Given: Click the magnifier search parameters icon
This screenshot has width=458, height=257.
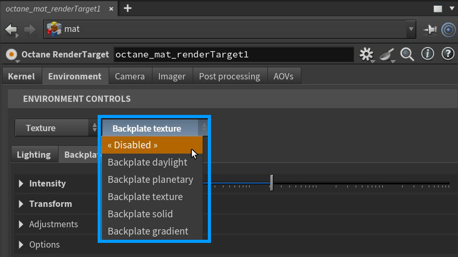Looking at the screenshot, I should [407, 54].
